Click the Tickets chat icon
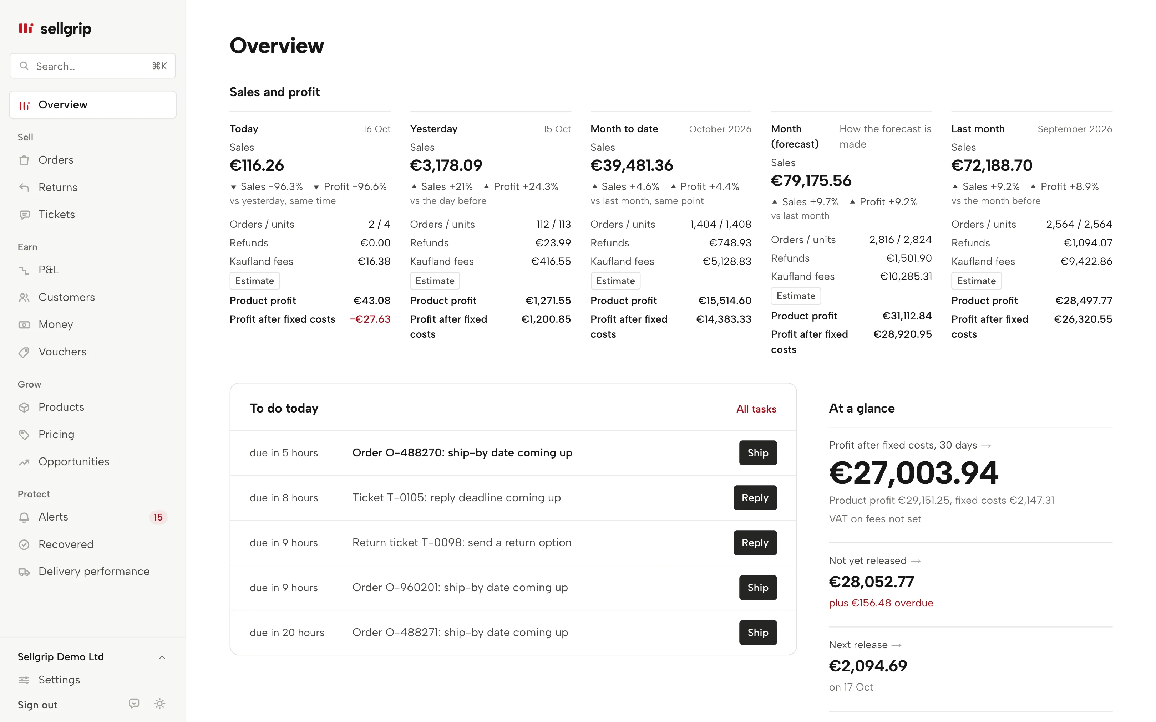The width and height of the screenshot is (1156, 722). (x=24, y=215)
